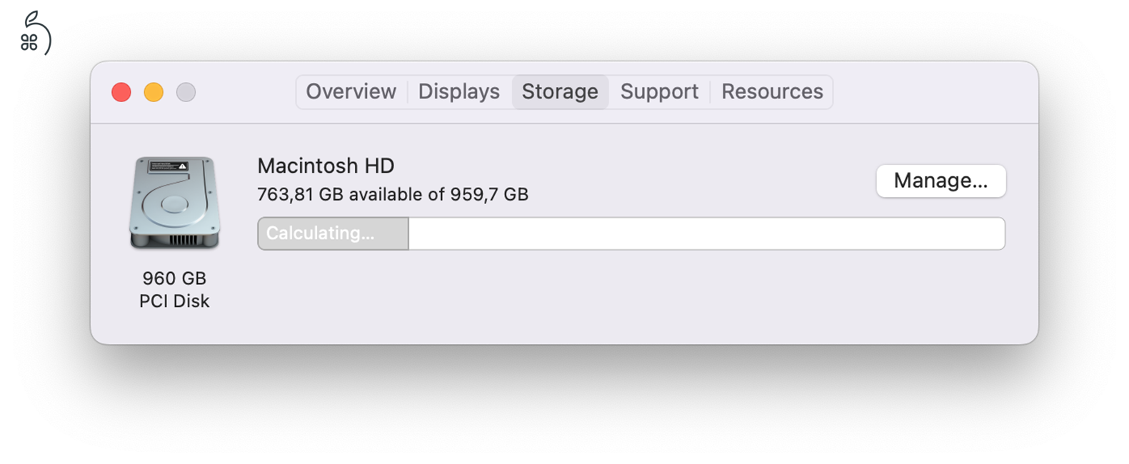Open the Displays tab
Viewport: 1129px width, 464px height.
coord(458,92)
